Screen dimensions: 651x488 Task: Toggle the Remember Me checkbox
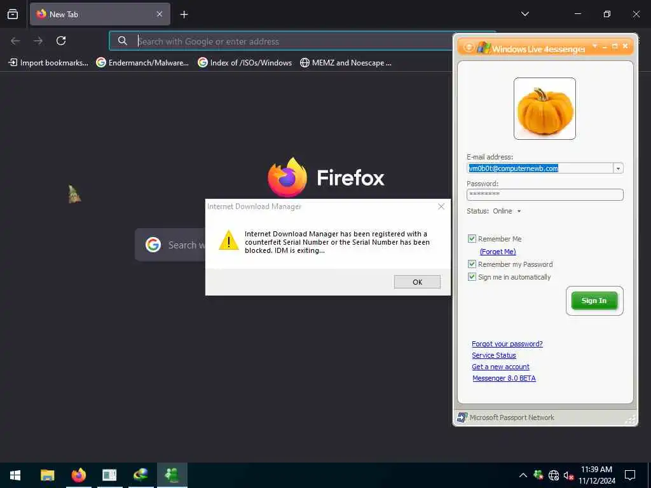click(472, 239)
